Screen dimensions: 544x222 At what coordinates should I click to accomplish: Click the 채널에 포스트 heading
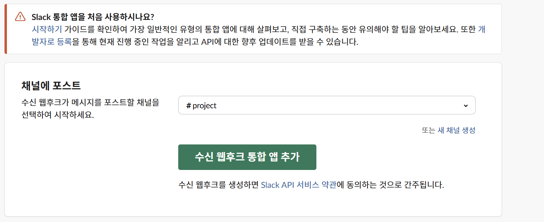pyautogui.click(x=51, y=85)
